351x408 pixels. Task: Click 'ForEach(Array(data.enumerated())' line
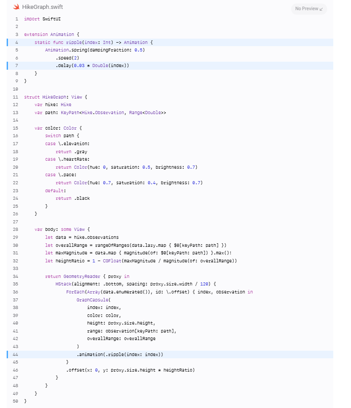click(160, 292)
